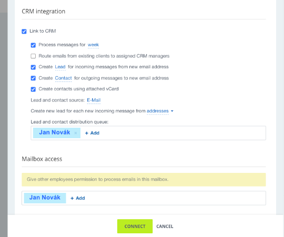
Task: Toggle Create Lead for incoming messages checkbox
Action: pos(33,67)
